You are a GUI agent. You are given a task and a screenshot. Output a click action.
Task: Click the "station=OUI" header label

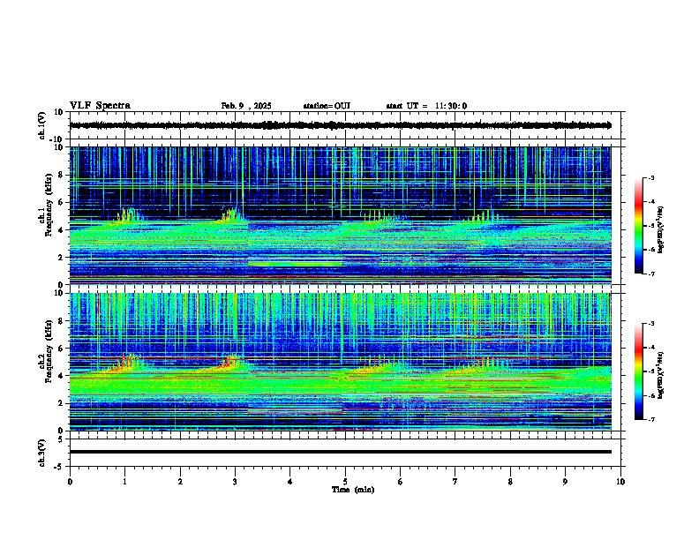tap(327, 106)
